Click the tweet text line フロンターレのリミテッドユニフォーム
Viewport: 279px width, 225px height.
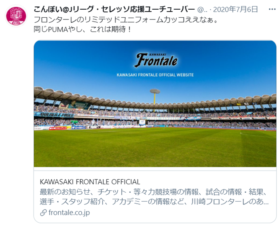click(x=126, y=20)
